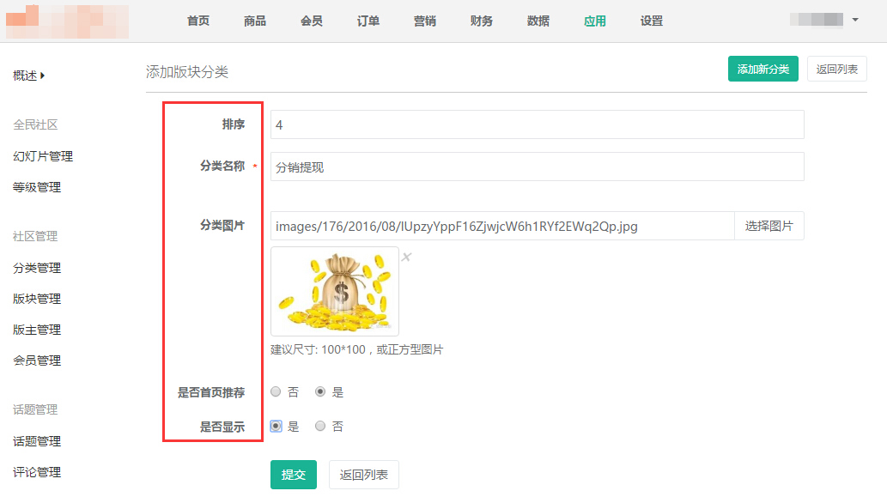Switch to the 应用 tab
The width and height of the screenshot is (887, 503).
click(595, 21)
